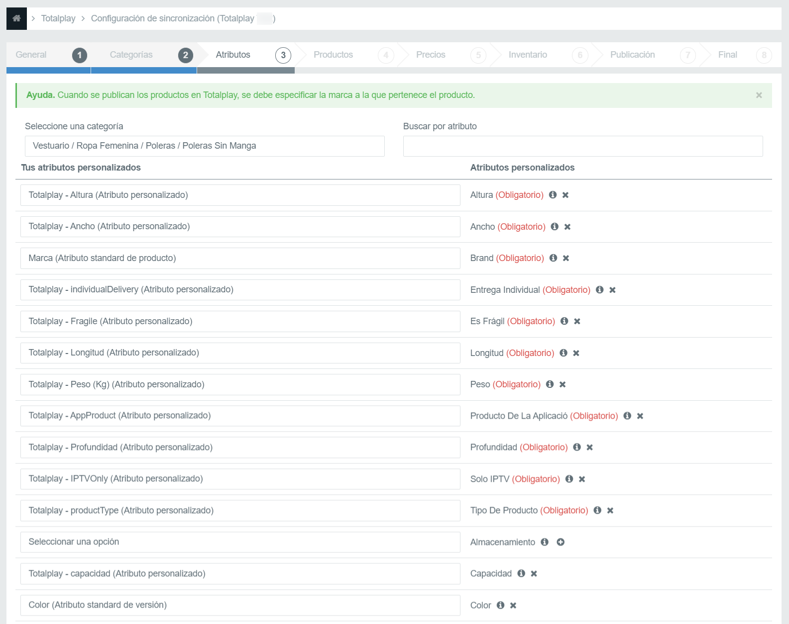The image size is (789, 624).
Task: Open Totalplay - IPTVOnly dropdown
Action: tap(240, 479)
